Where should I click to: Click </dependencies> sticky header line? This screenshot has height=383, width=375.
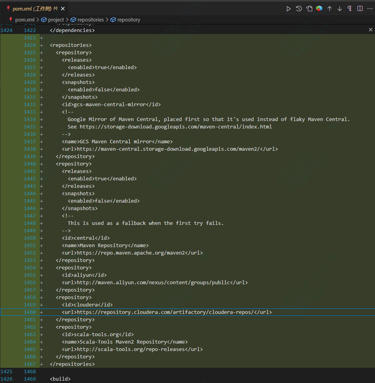(72, 30)
